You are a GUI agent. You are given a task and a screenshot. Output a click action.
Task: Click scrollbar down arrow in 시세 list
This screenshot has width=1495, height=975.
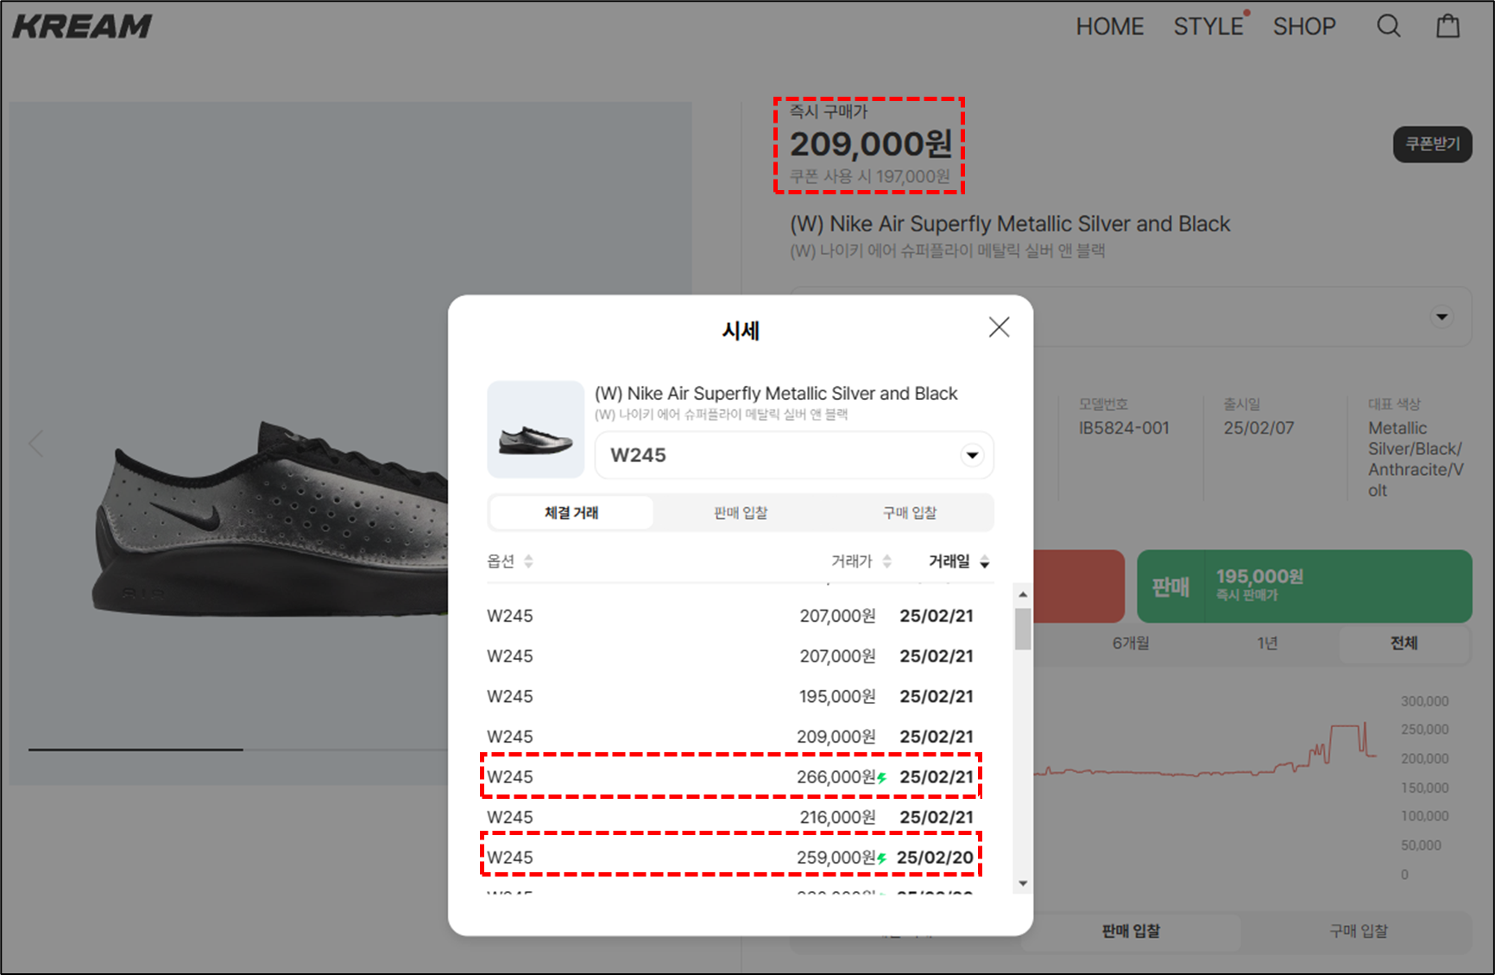coord(1023,883)
